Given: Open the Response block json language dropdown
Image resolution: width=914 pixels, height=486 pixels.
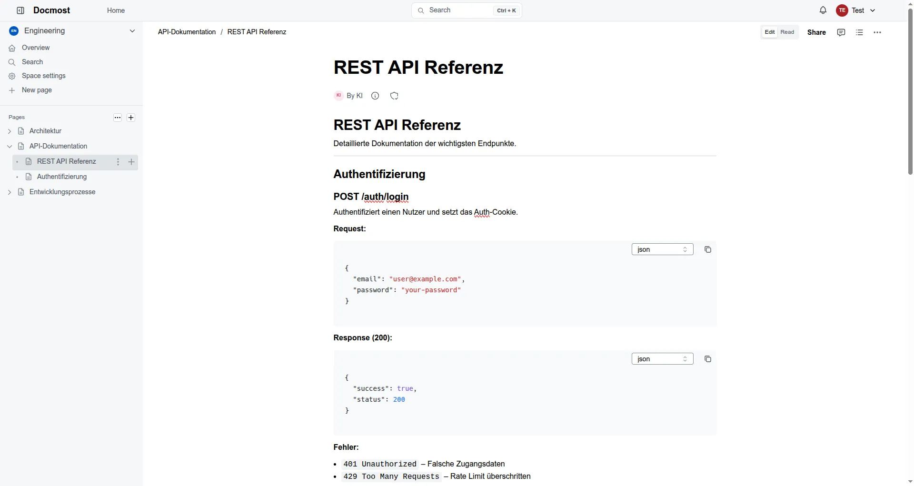Looking at the screenshot, I should click(662, 359).
